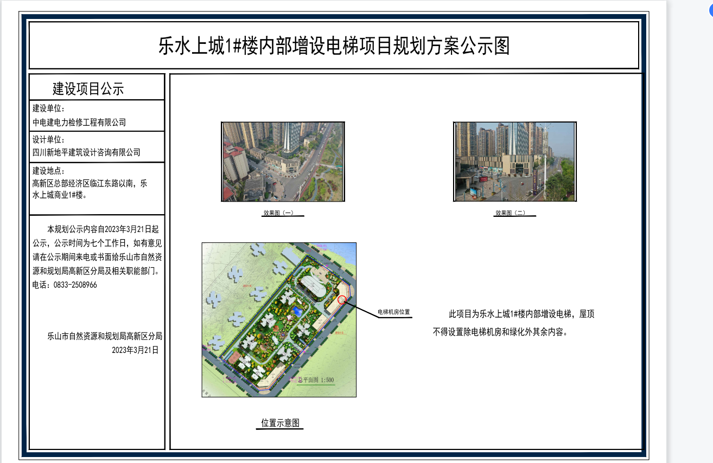Image resolution: width=713 pixels, height=463 pixels.
Task: Click the design firm 四川新地平建筑设计咨询有限公司
Action: [86, 153]
